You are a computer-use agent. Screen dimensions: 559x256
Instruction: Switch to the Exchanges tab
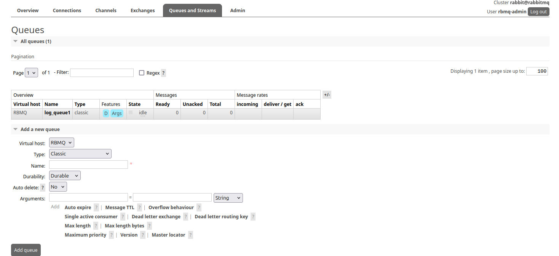[142, 10]
